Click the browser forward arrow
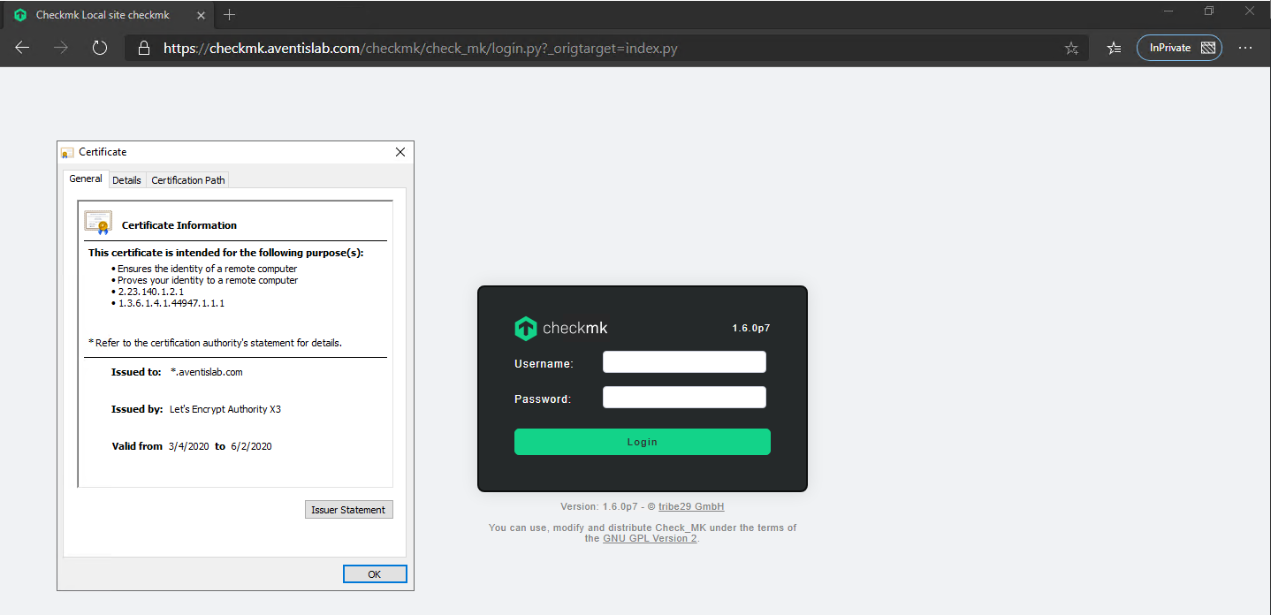 (60, 48)
